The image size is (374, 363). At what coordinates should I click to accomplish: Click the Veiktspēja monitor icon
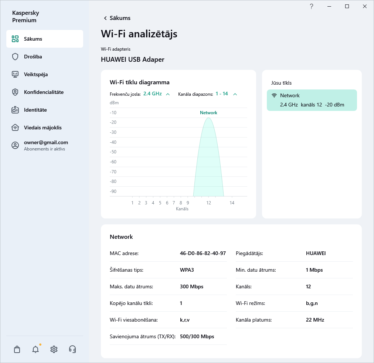15,74
